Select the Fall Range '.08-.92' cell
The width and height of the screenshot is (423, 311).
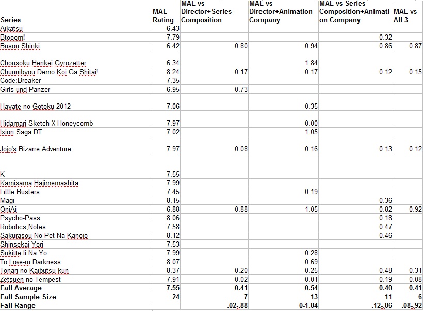pyautogui.click(x=408, y=306)
